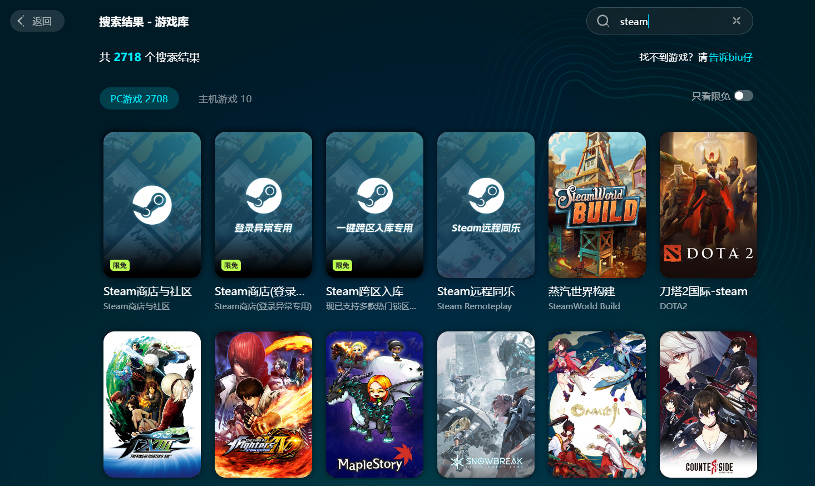Click the search magnifier icon

click(603, 21)
